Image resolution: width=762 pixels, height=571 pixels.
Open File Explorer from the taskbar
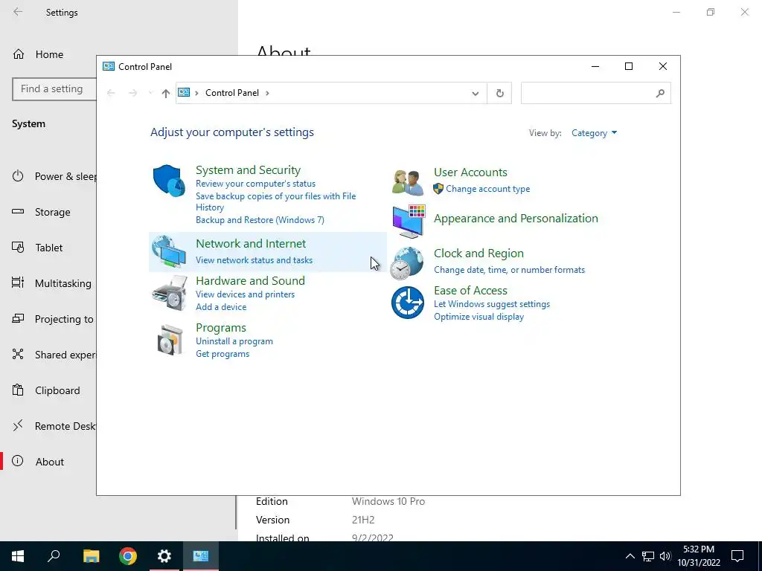pos(91,556)
